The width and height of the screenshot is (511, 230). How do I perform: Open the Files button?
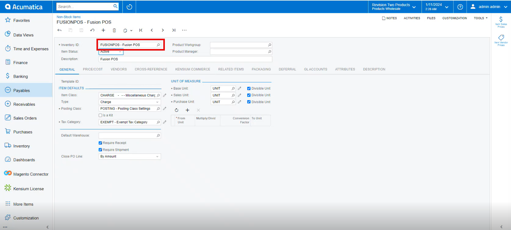click(431, 18)
